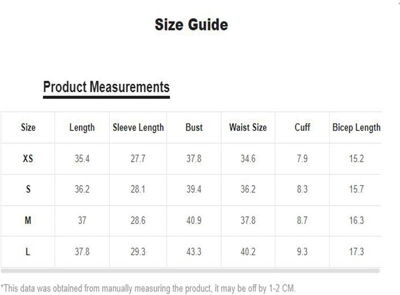The image size is (400, 295).
Task: Click the manual measurement disclaimer note
Action: tap(148, 288)
